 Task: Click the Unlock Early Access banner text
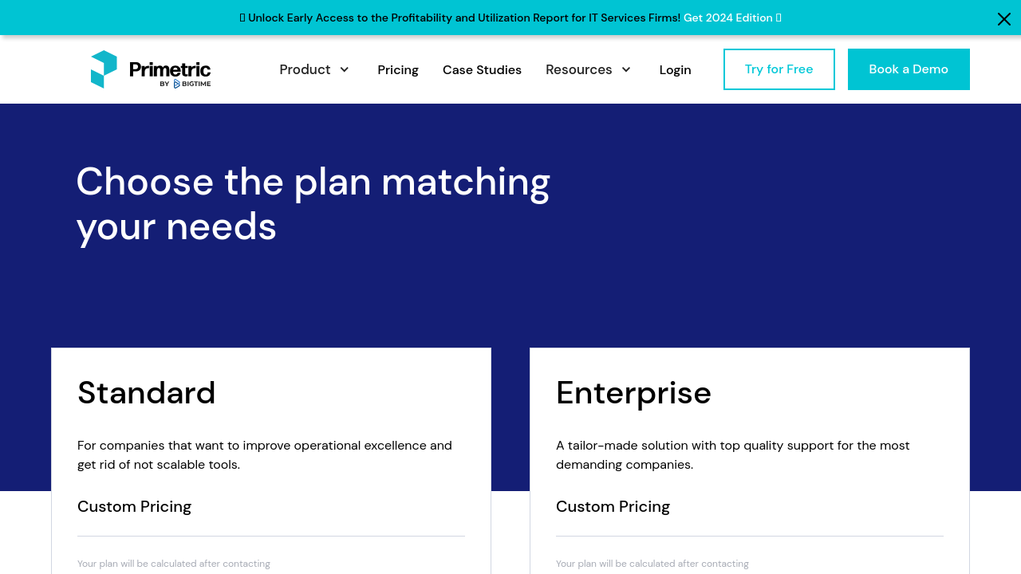point(463,18)
